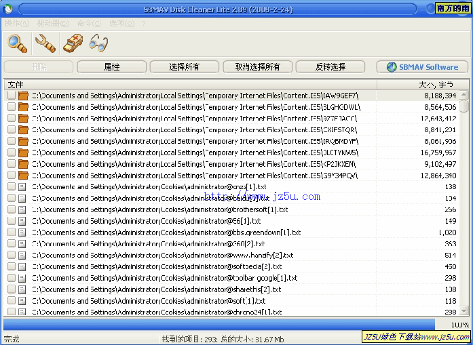Viewport: 473px width, 345px height.
Task: Click the globe icon on SBMAV Software button
Action: point(392,67)
